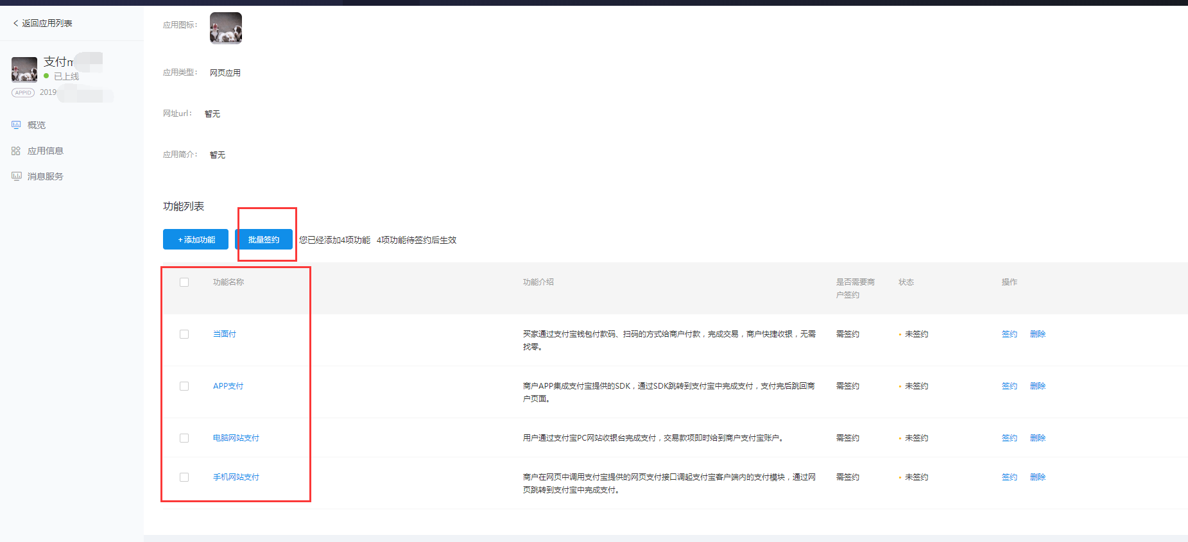
Task: Open the 电脑网站支付 feature link
Action: click(236, 438)
